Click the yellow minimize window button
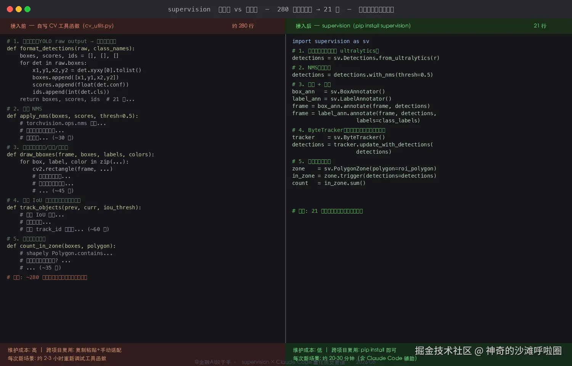This screenshot has width=572, height=366. (x=19, y=9)
